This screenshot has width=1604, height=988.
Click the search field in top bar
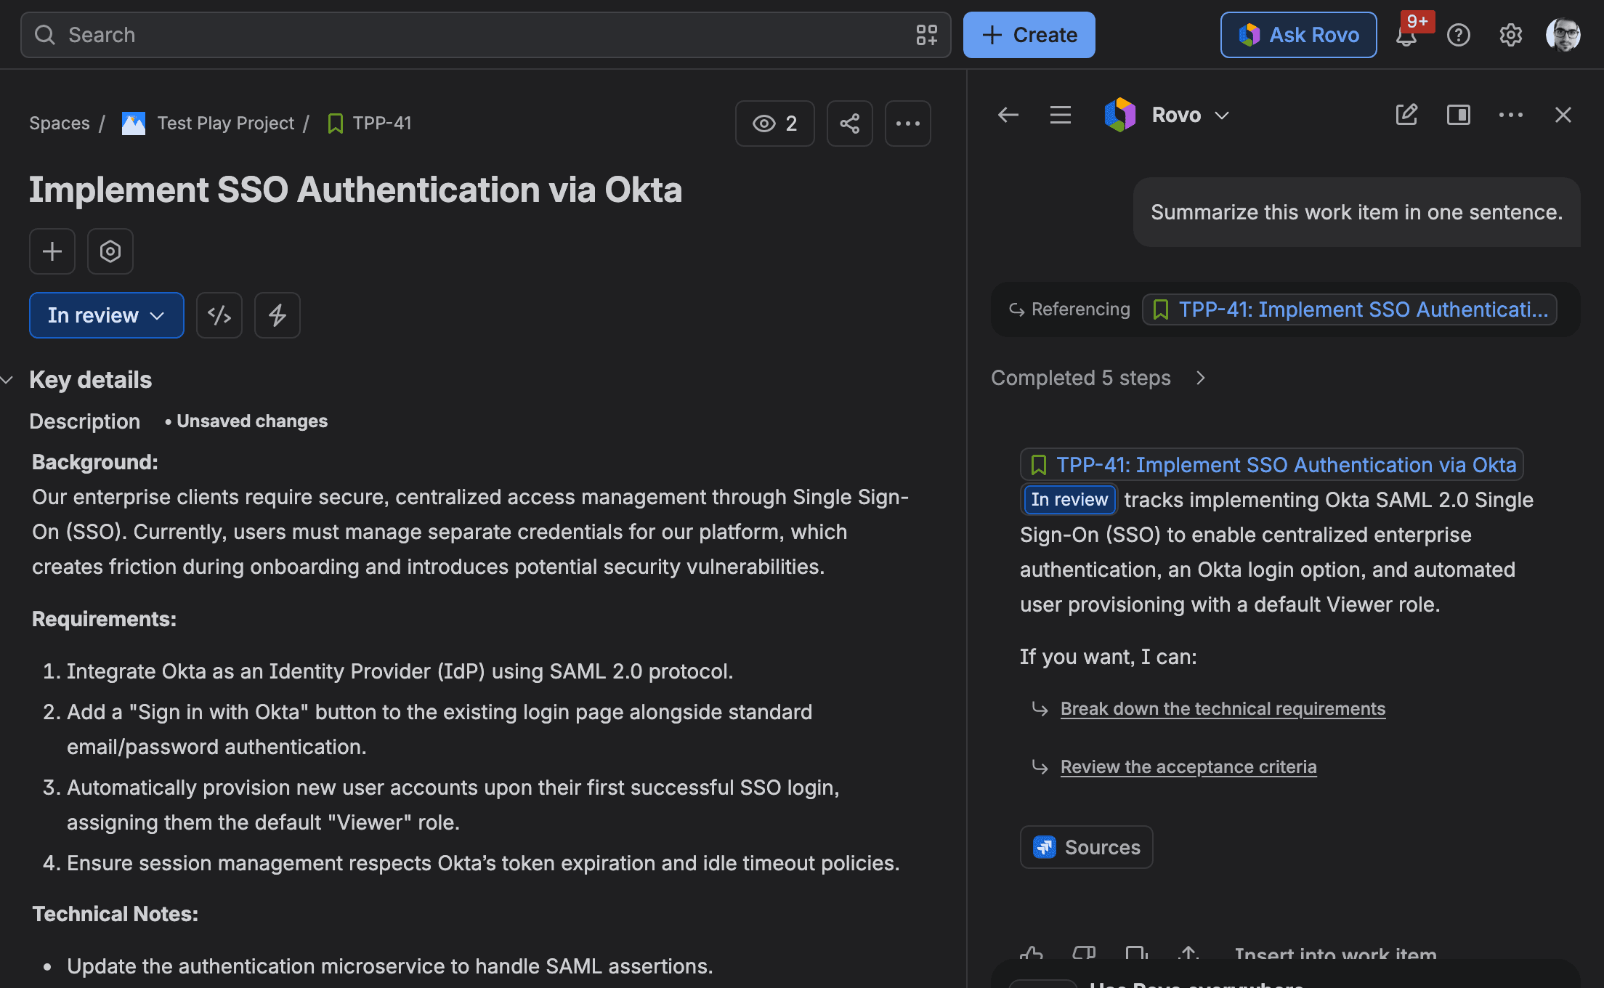click(x=485, y=35)
